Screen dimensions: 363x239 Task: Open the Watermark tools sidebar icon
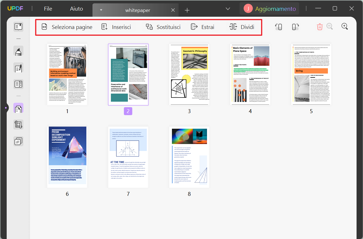click(18, 141)
